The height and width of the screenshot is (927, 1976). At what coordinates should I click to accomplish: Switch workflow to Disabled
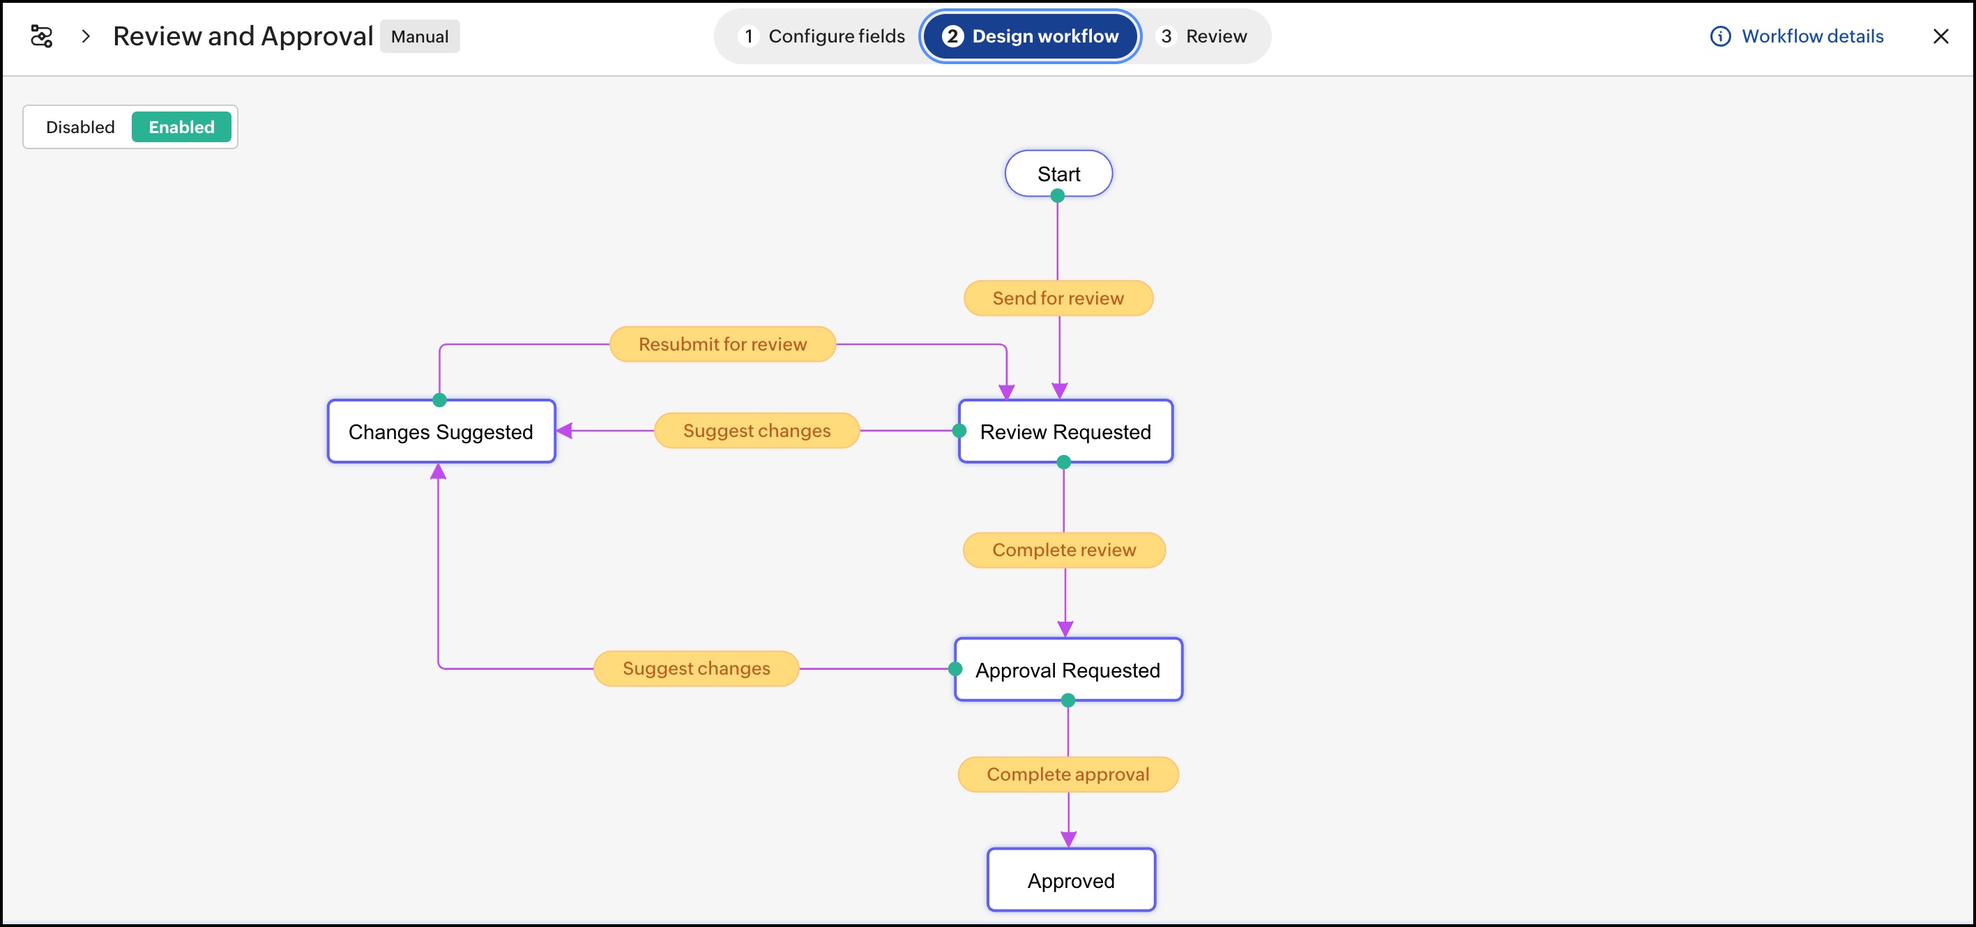(79, 128)
